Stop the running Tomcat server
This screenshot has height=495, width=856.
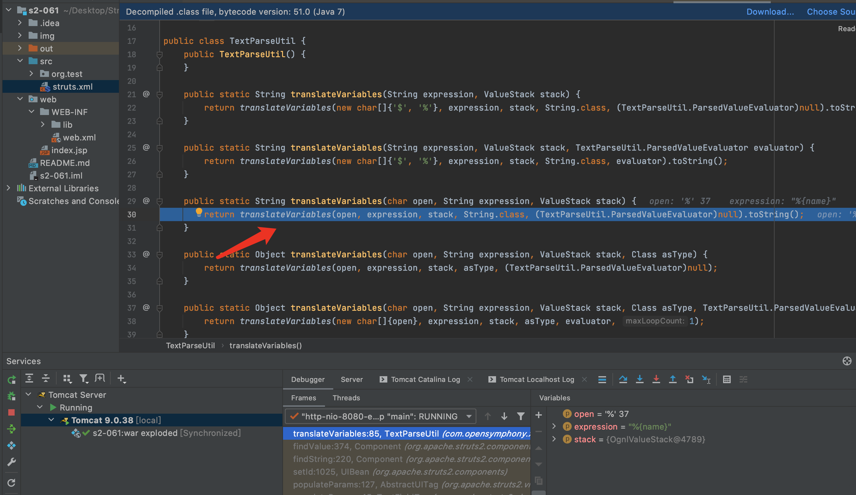(x=11, y=412)
